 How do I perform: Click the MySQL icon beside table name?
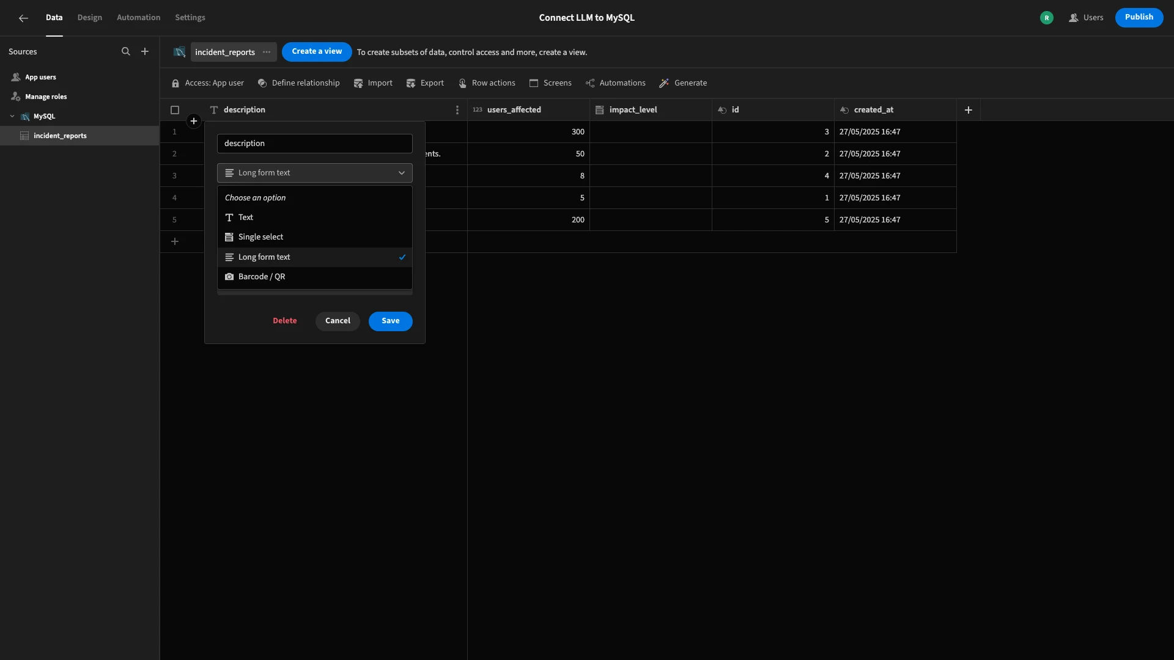click(179, 52)
